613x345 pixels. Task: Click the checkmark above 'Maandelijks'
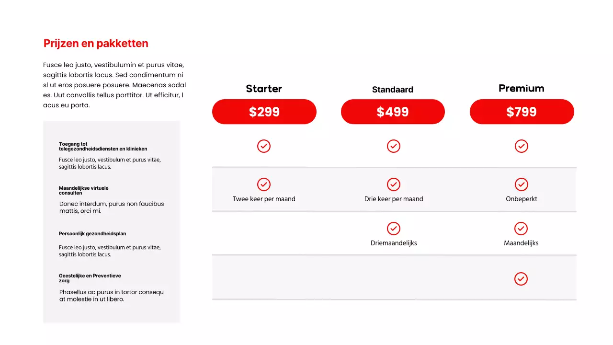coord(521,229)
